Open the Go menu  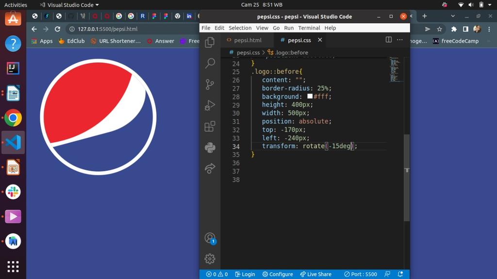pos(276,28)
